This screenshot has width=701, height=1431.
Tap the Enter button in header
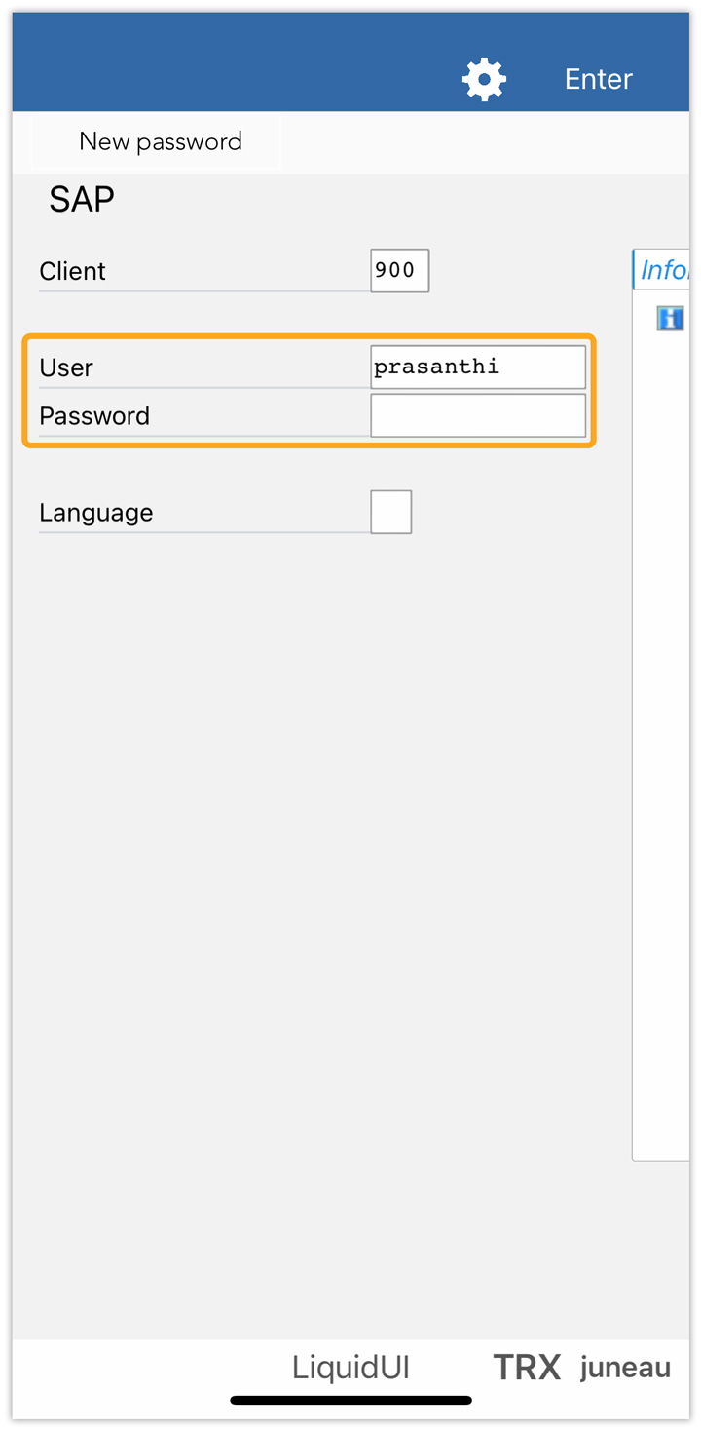click(x=598, y=79)
